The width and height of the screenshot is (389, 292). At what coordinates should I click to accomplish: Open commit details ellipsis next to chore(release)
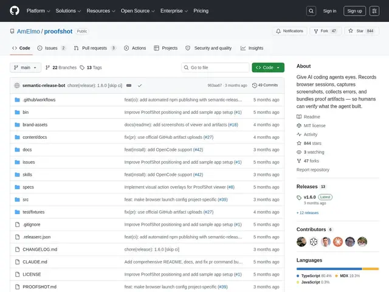pos(129,85)
